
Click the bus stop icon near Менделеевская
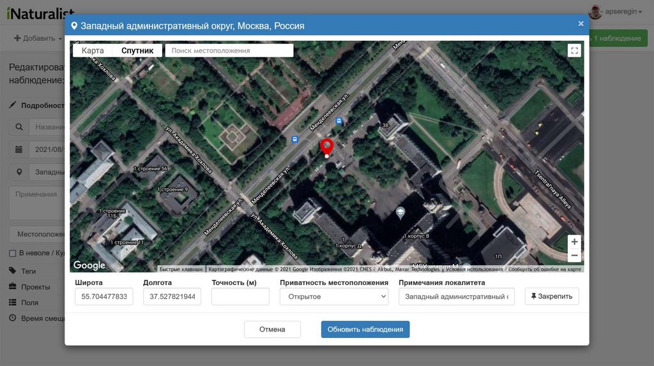[x=339, y=121]
